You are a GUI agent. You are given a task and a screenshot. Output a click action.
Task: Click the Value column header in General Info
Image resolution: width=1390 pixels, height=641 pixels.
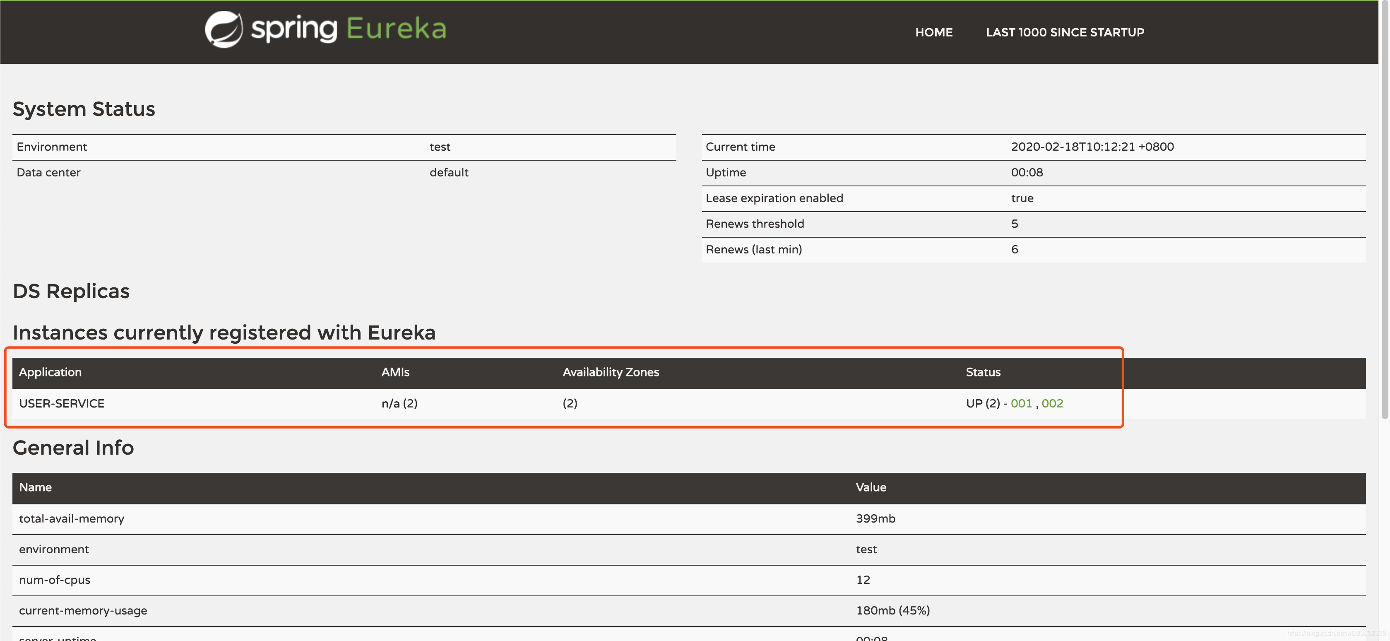point(871,487)
